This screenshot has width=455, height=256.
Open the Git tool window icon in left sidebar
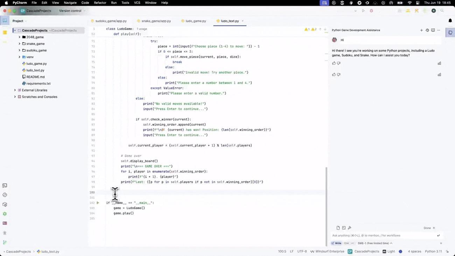click(5, 242)
